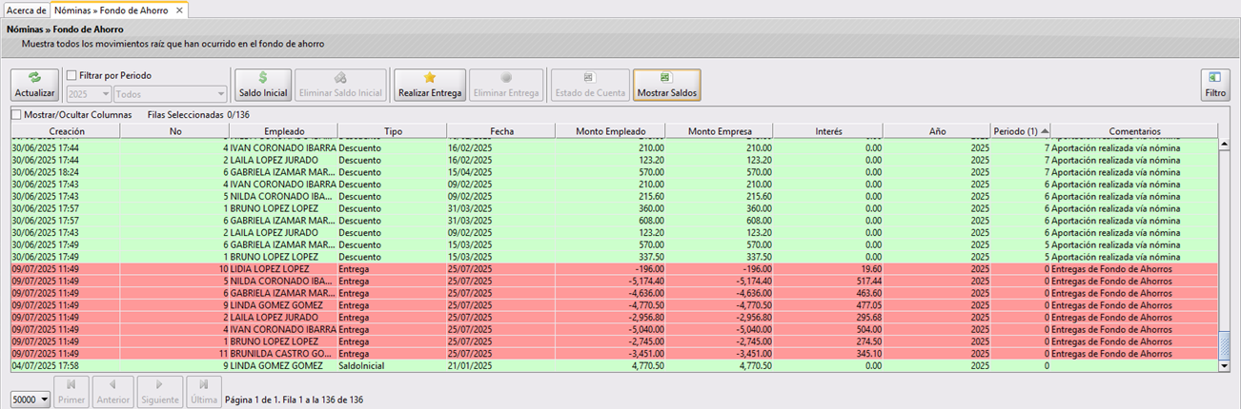Viewport: 1241px width, 409px height.
Task: Click the Actualizar refresh button
Action: (x=35, y=85)
